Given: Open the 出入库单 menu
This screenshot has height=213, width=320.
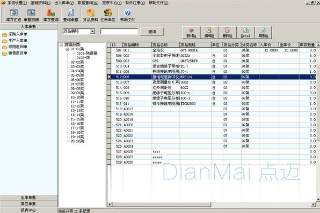Looking at the screenshot, I should pyautogui.click(x=64, y=3).
